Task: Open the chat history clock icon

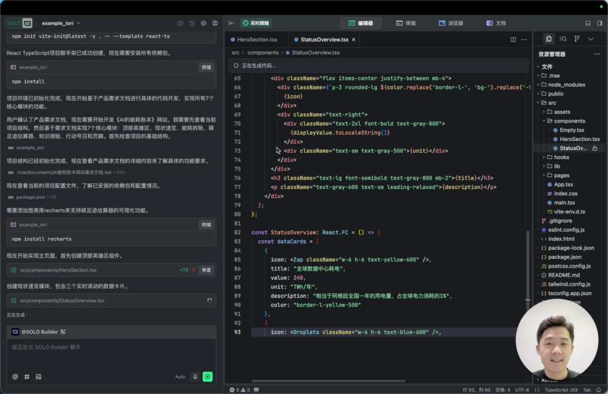Action: 192,23
